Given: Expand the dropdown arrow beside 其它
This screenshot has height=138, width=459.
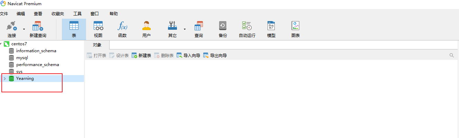Looking at the screenshot, I should 185,29.
